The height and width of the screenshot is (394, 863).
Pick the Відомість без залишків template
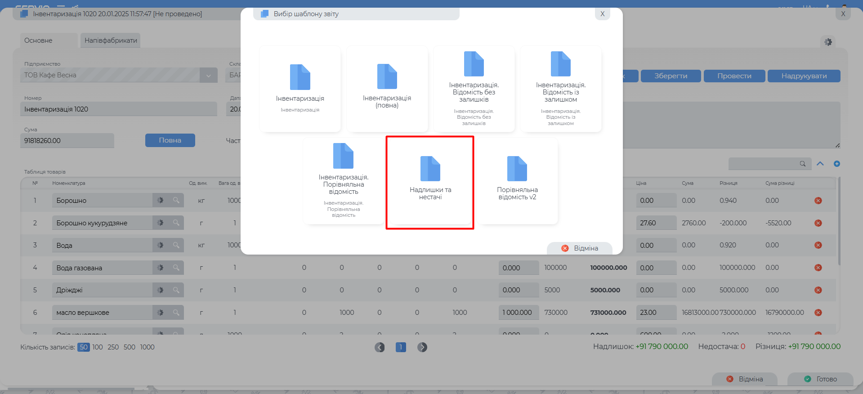point(474,88)
